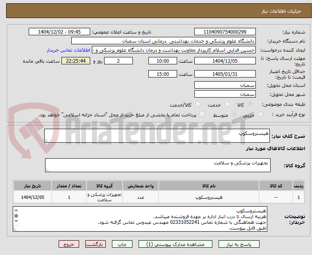Click the ردیف column header
Image resolution: width=312 pixels, height=255 pixels.
(x=298, y=186)
